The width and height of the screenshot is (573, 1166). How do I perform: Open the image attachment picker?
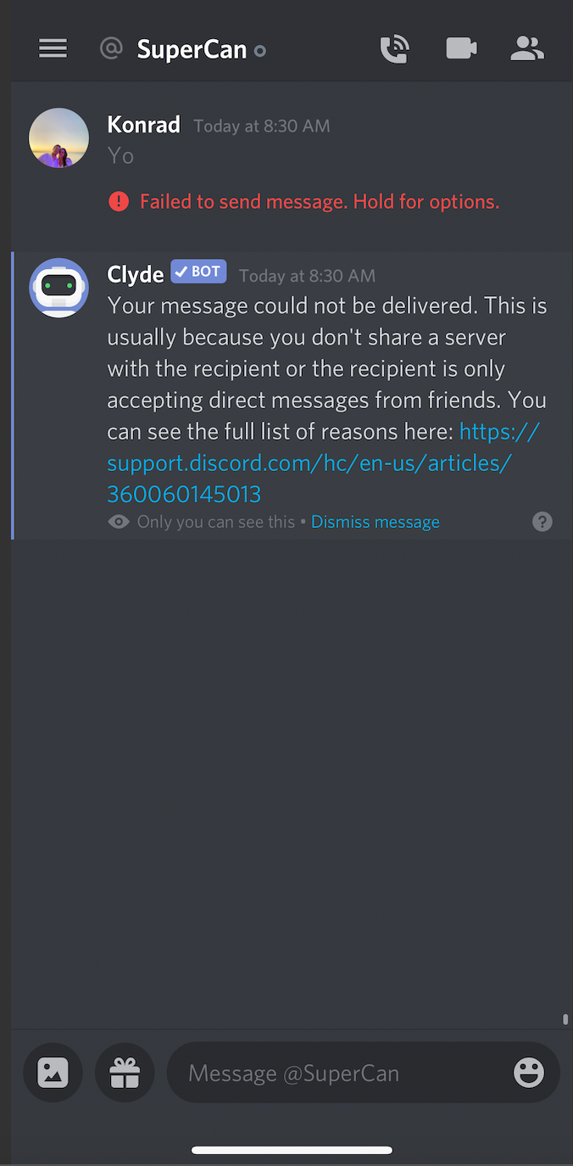pyautogui.click(x=53, y=1073)
